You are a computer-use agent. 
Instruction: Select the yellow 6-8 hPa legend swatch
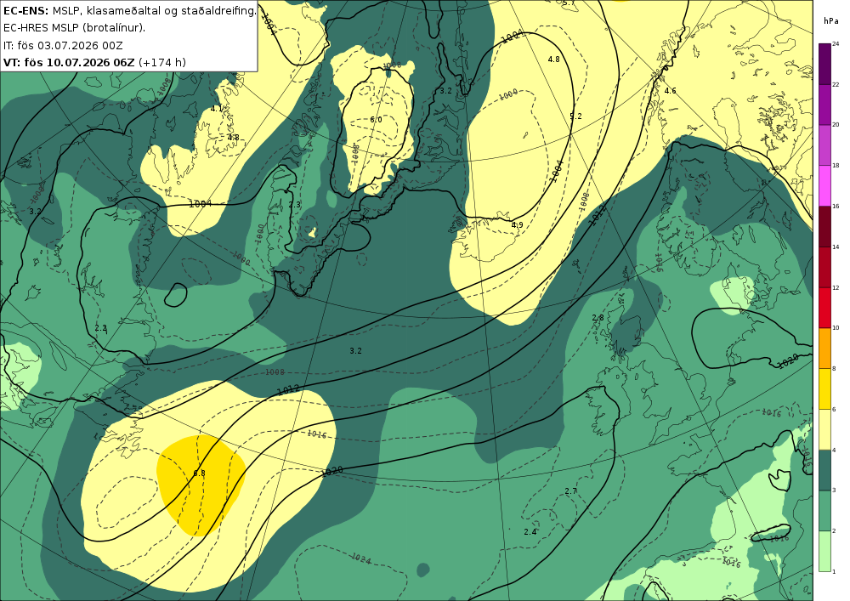824,389
